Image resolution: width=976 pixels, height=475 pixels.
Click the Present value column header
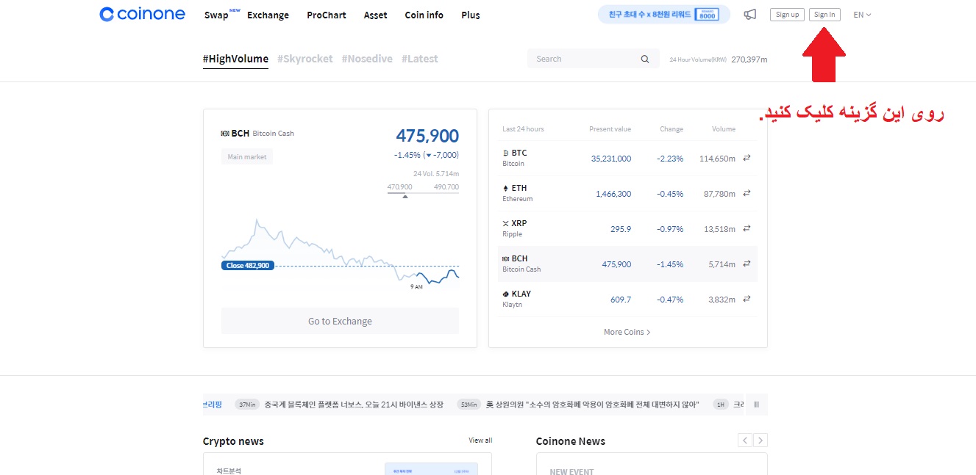[x=610, y=129]
